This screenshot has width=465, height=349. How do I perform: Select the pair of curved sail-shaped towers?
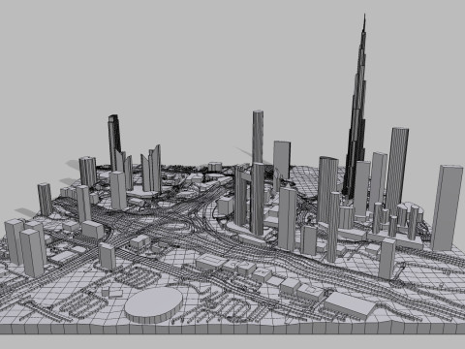pyautogui.click(x=151, y=169)
